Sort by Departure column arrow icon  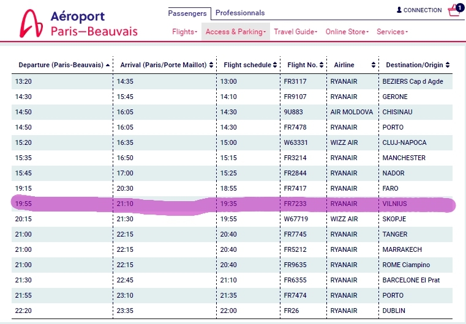coord(108,65)
